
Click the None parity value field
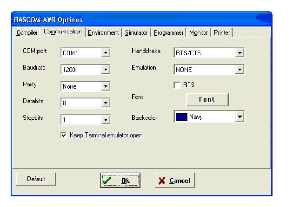point(81,86)
